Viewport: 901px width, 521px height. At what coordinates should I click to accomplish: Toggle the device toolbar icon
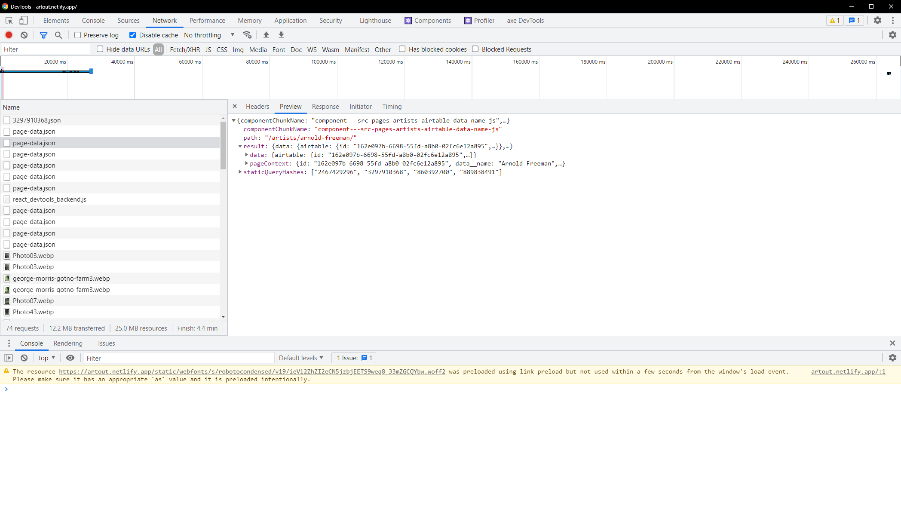pos(24,20)
